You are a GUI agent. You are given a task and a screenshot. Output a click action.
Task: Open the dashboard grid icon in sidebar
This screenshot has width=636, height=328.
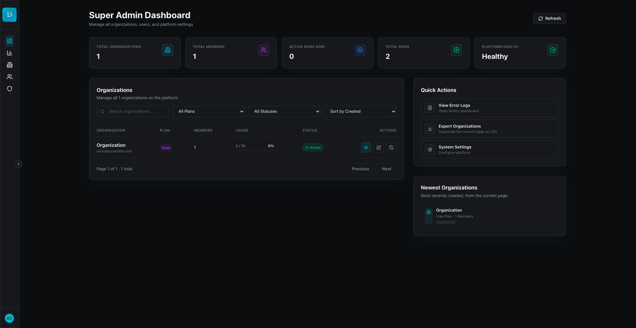click(10, 41)
